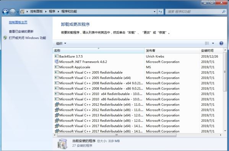
Task: Click the vertical scrollbar up arrow
Action: point(225,50)
